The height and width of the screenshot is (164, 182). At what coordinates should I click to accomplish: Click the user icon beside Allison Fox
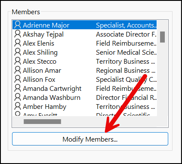point(18,79)
